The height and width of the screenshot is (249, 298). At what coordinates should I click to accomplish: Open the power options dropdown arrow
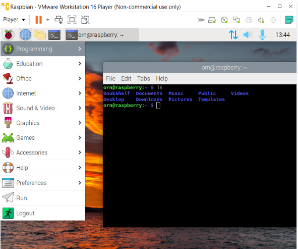click(47, 20)
